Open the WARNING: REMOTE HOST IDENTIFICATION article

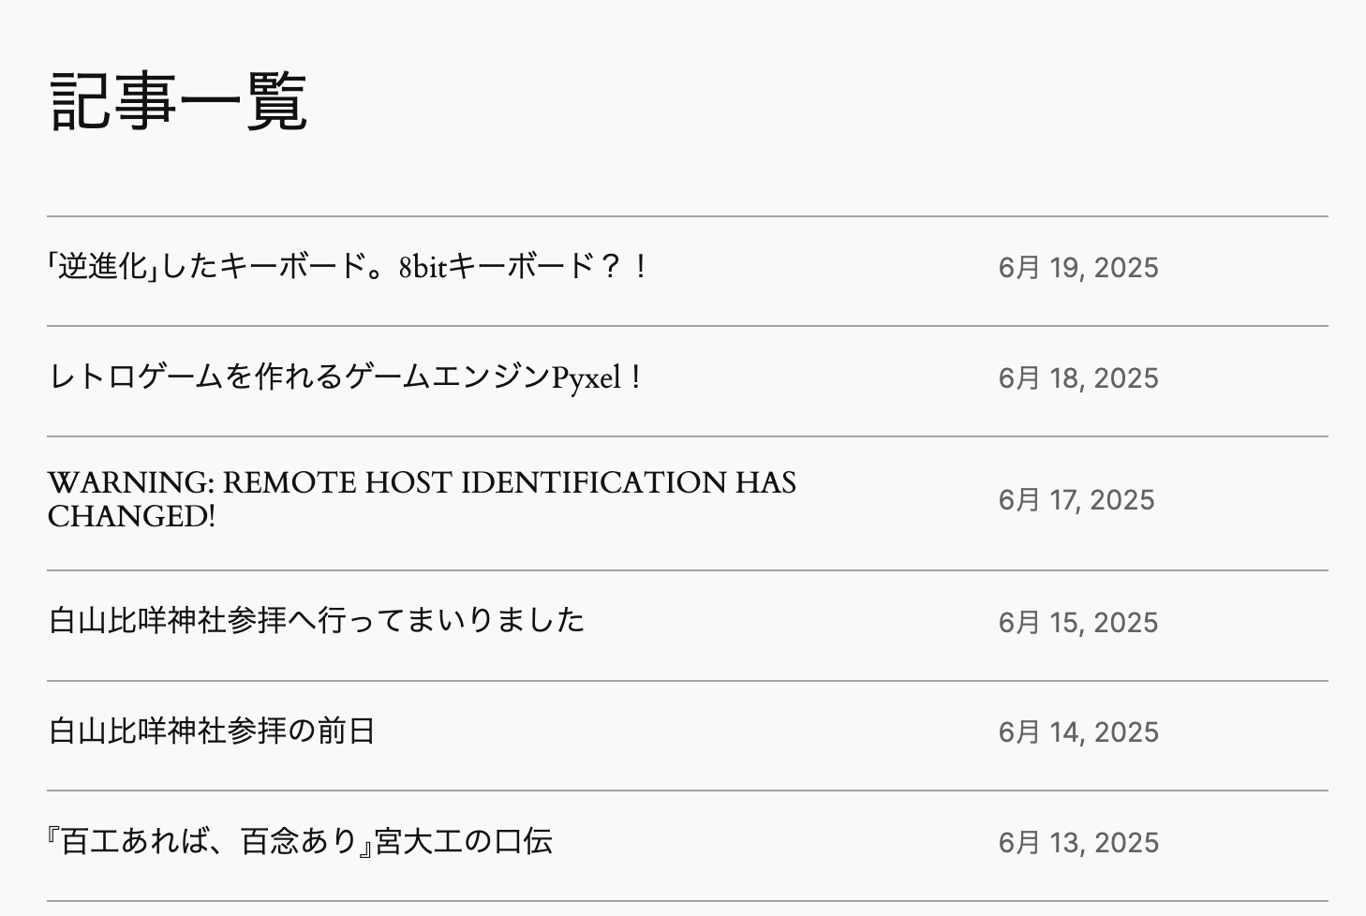point(422,499)
